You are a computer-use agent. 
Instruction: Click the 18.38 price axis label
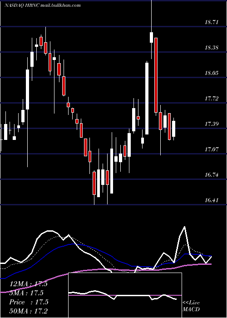pos(212,48)
